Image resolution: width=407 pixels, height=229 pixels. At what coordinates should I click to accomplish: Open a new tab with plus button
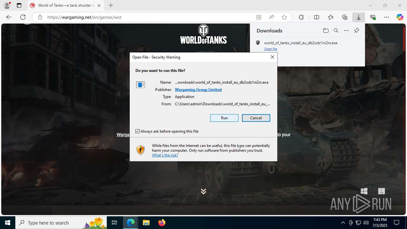coord(111,5)
